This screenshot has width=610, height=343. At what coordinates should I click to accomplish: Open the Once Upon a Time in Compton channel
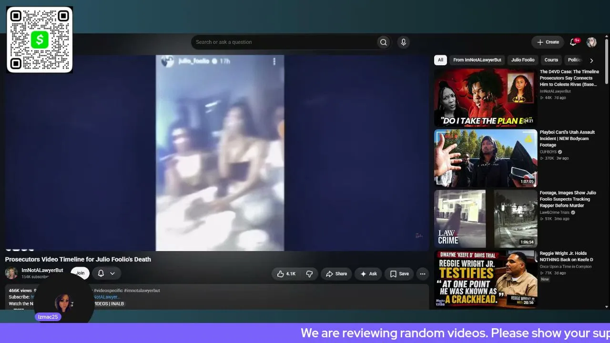click(566, 267)
